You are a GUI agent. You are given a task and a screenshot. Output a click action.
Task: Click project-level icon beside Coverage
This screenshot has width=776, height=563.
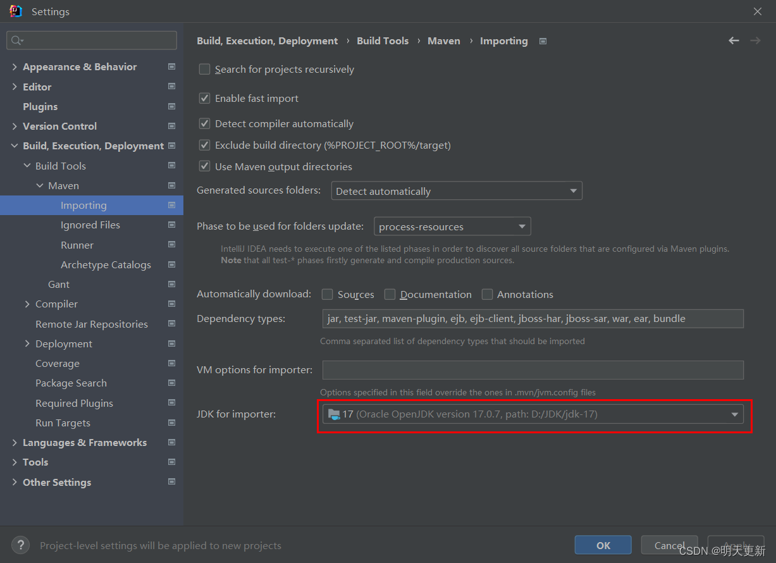171,363
